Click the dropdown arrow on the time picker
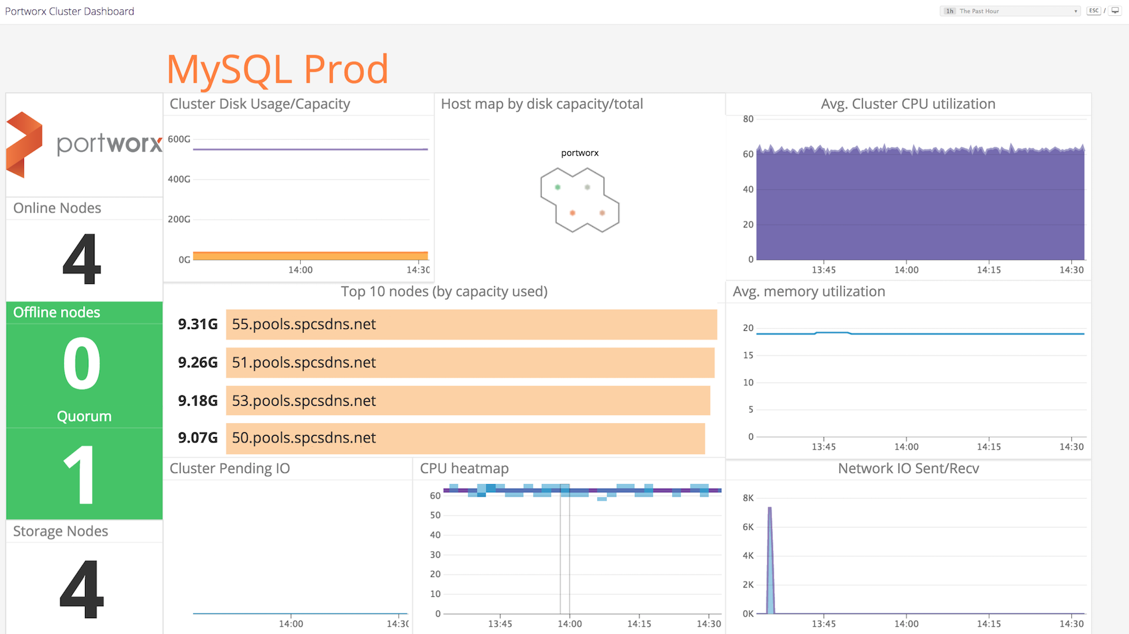The width and height of the screenshot is (1129, 634). [1075, 11]
